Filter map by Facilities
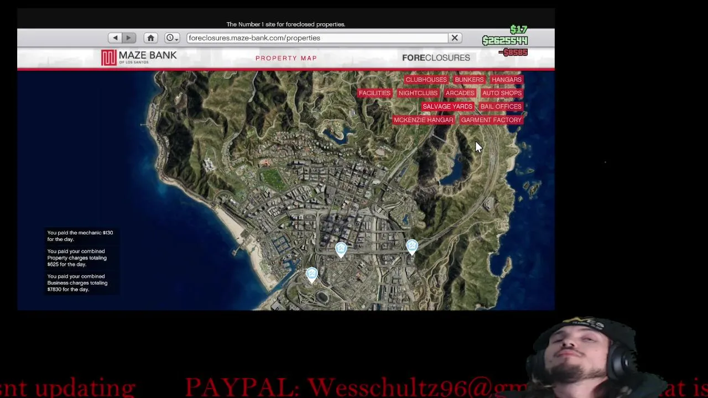Viewport: 708px width, 398px height. [x=374, y=93]
